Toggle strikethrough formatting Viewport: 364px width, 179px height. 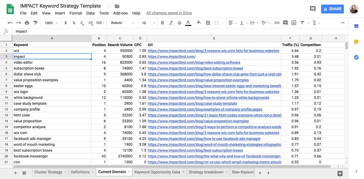coord(179,23)
